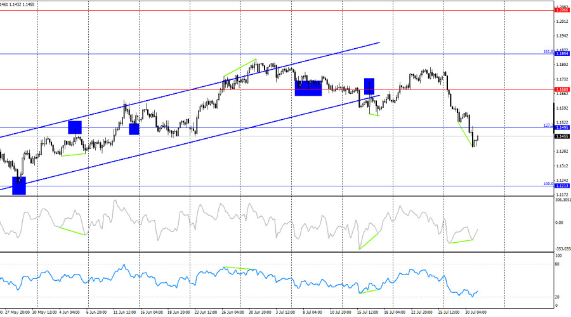Image resolution: width=571 pixels, height=317 pixels.
Task: Click the 3 Jul 12:00 time label
Action: click(x=285, y=313)
